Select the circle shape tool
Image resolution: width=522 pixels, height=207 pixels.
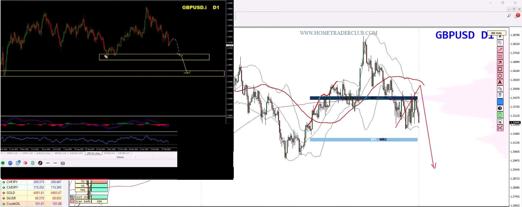[x=500, y=76]
